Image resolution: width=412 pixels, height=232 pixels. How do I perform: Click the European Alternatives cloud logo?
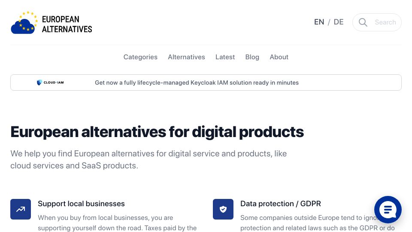(x=24, y=23)
